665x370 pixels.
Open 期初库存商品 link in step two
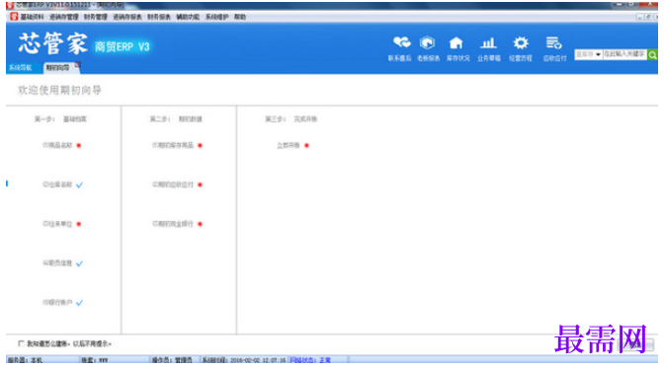pyautogui.click(x=173, y=145)
